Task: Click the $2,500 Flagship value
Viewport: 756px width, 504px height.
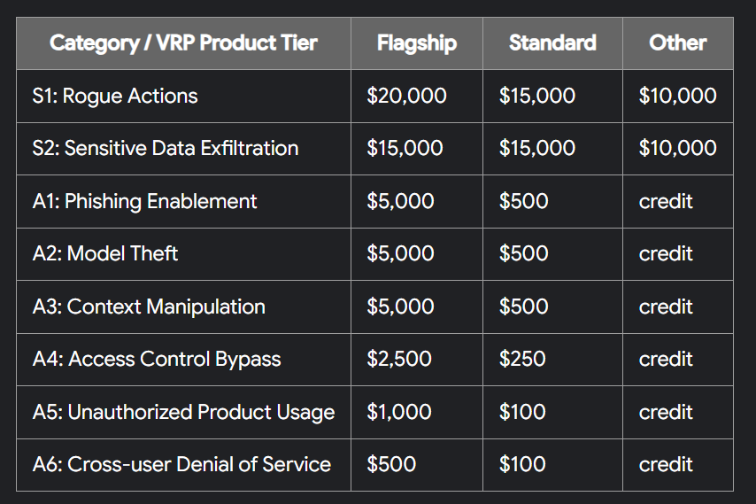Action: (399, 359)
